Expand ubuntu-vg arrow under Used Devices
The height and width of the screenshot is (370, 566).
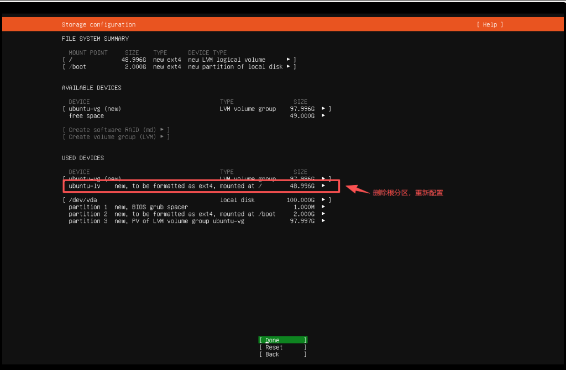[323, 178]
